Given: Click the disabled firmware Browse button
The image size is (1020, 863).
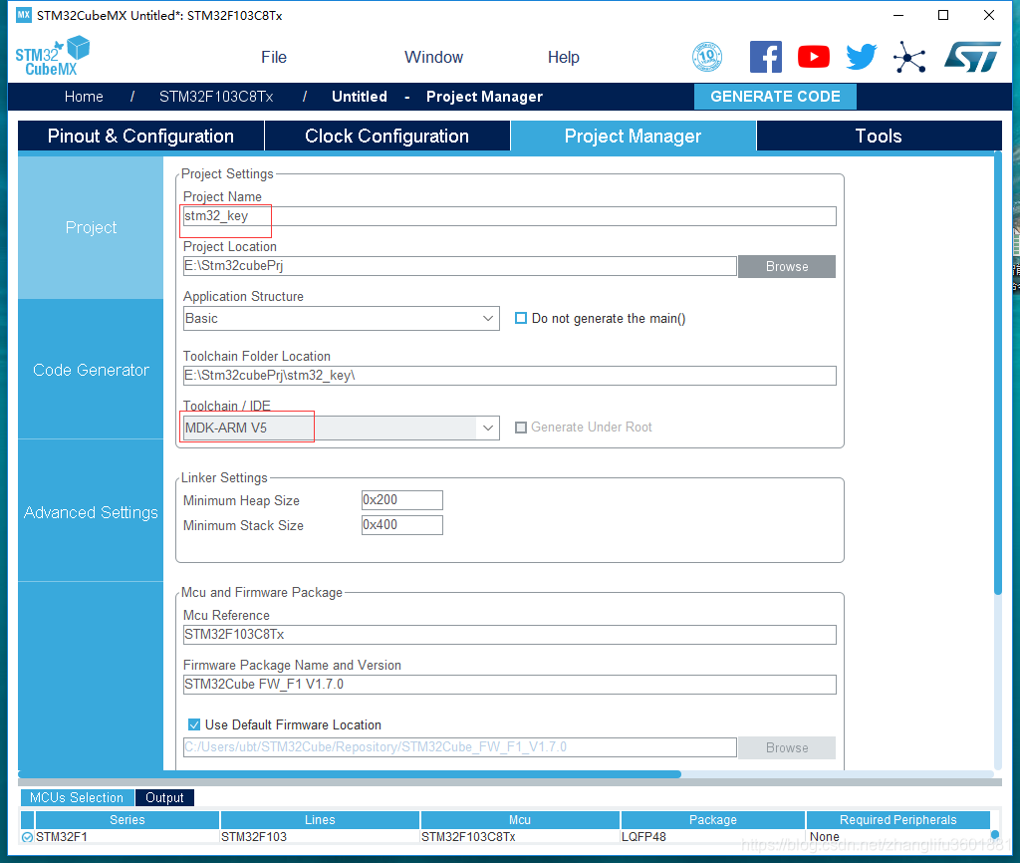Looking at the screenshot, I should tap(787, 747).
